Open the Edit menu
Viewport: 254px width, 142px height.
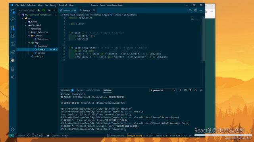point(23,5)
